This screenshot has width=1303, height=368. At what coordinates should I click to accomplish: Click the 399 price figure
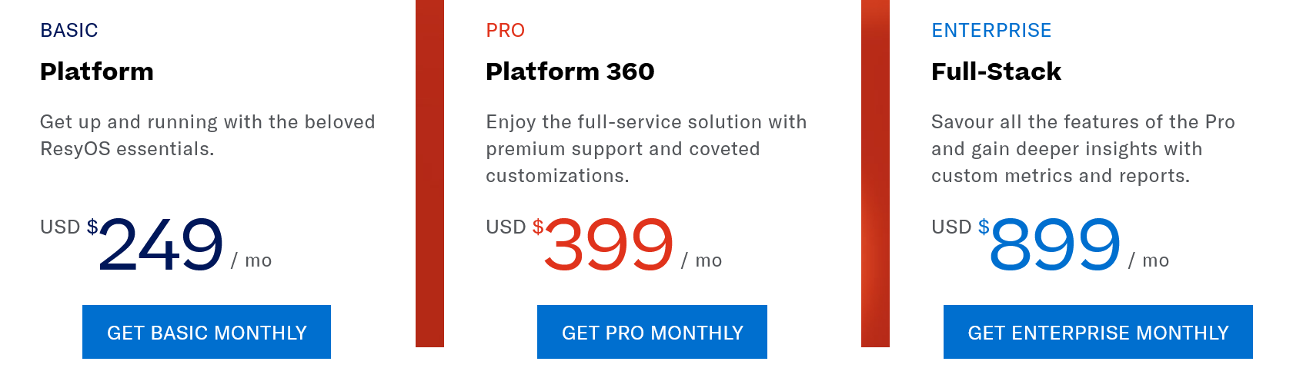[609, 244]
